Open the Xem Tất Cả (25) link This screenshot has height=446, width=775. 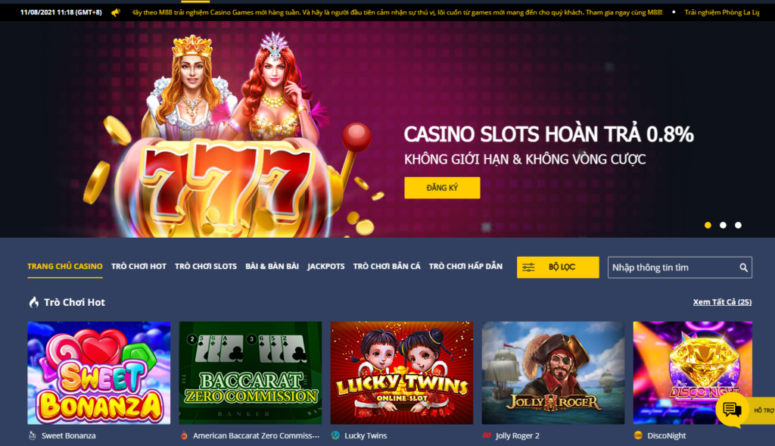pos(722,302)
